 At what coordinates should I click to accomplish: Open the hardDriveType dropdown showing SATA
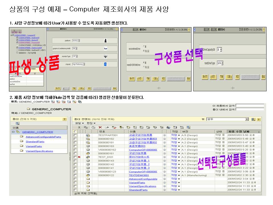click(x=220, y=63)
